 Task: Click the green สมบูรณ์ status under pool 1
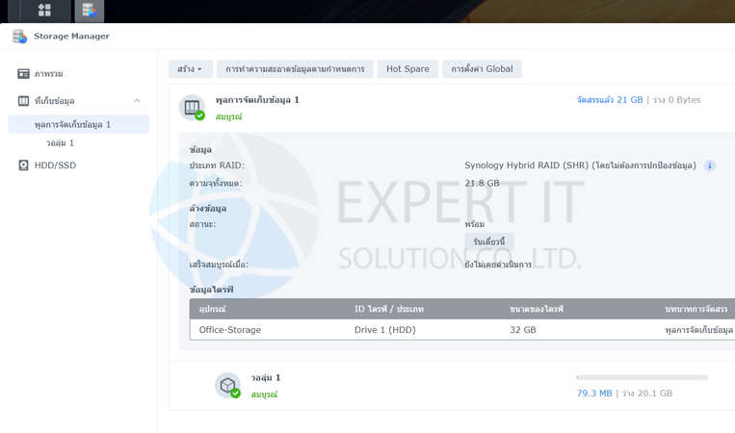[x=228, y=116]
